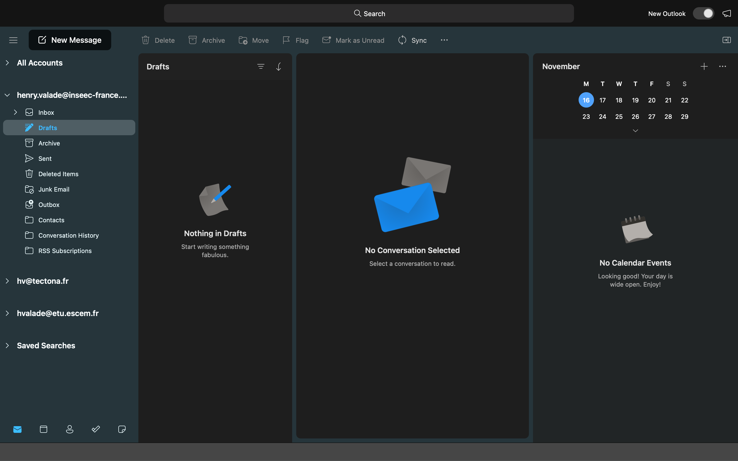738x461 pixels.
Task: Open the filter icon in Drafts header
Action: [x=261, y=67]
